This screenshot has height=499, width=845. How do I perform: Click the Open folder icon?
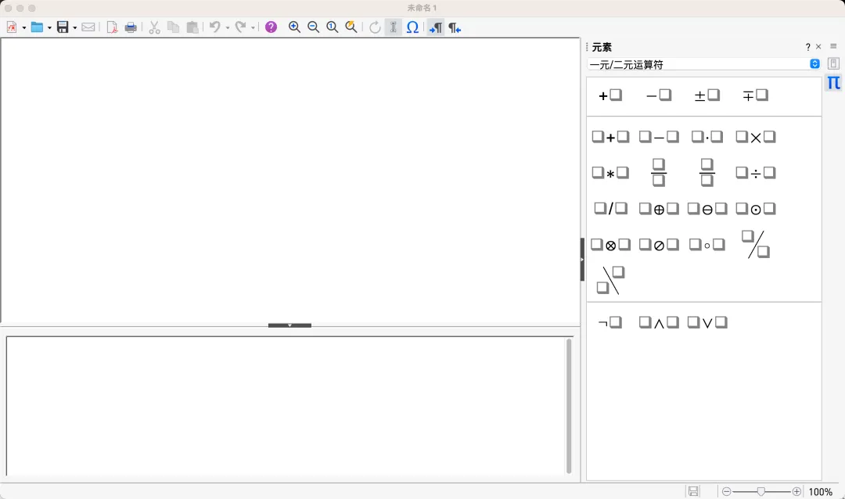[x=37, y=27]
